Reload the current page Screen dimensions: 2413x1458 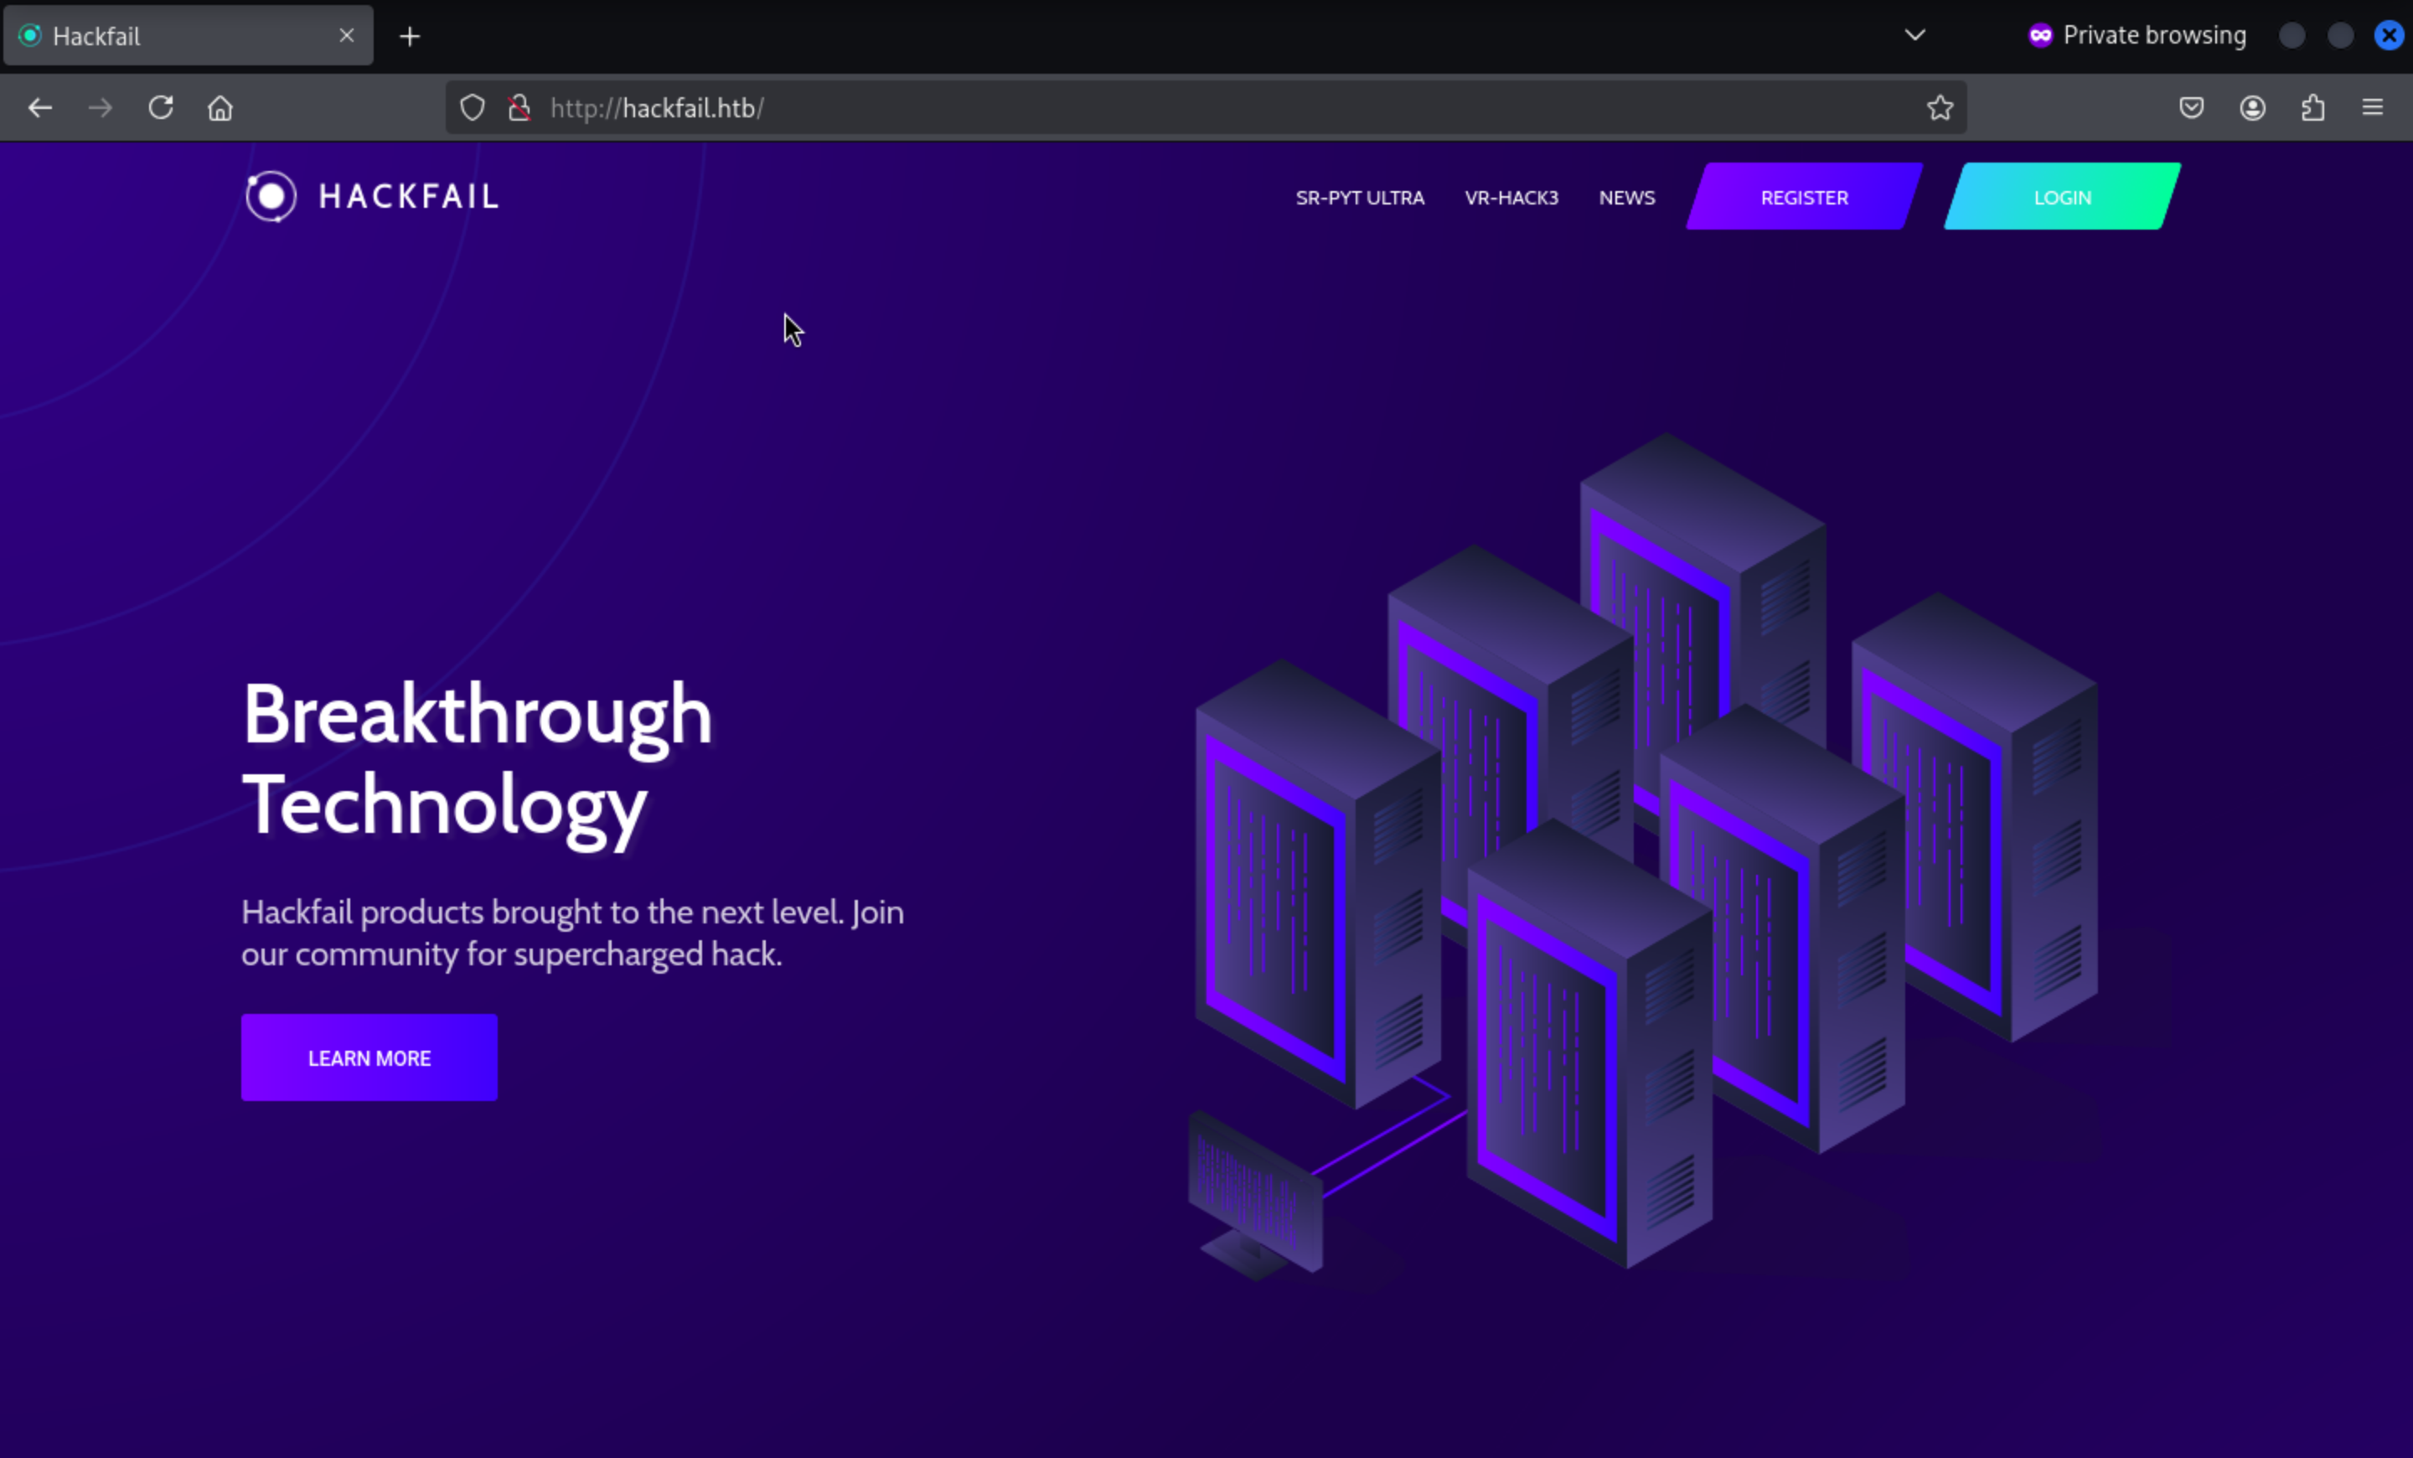(161, 108)
